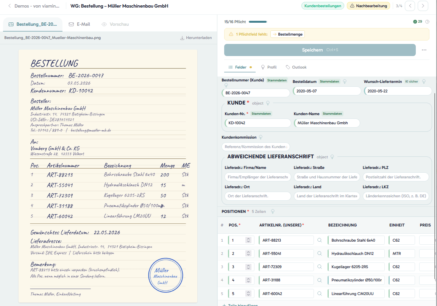
Task: Search article for ART-72309 magnifier icon
Action: click(320, 267)
